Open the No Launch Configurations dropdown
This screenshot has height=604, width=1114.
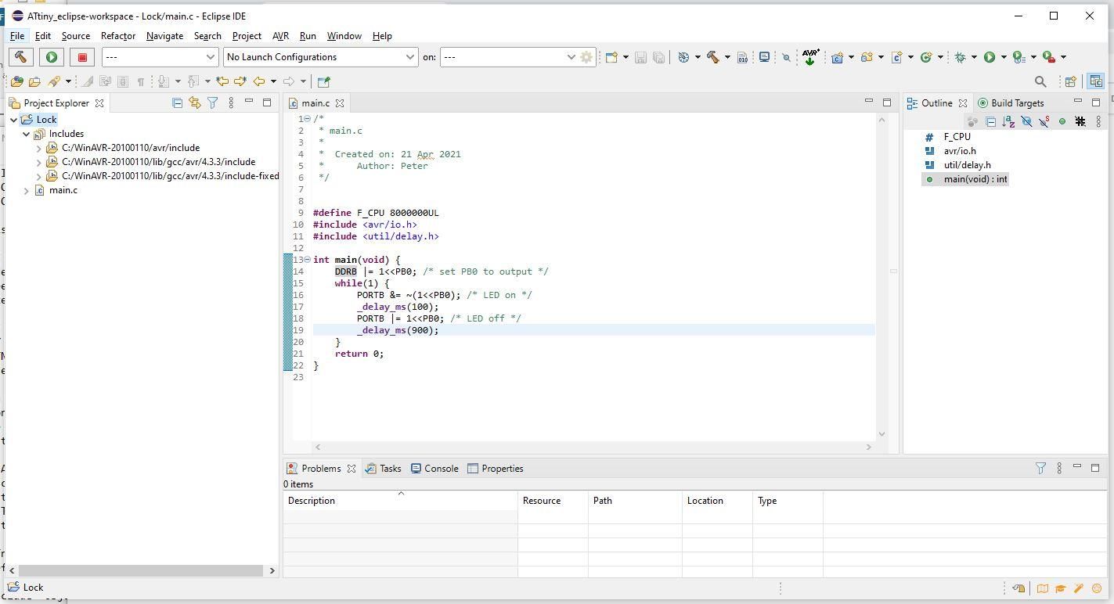[409, 56]
